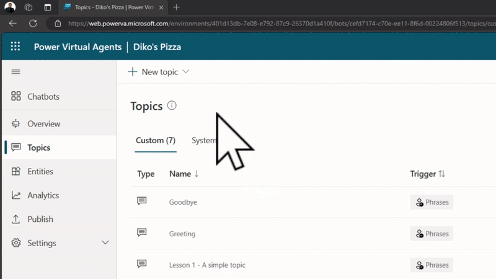Open the browser profile avatar
The width and height of the screenshot is (496, 279).
tap(10, 7)
